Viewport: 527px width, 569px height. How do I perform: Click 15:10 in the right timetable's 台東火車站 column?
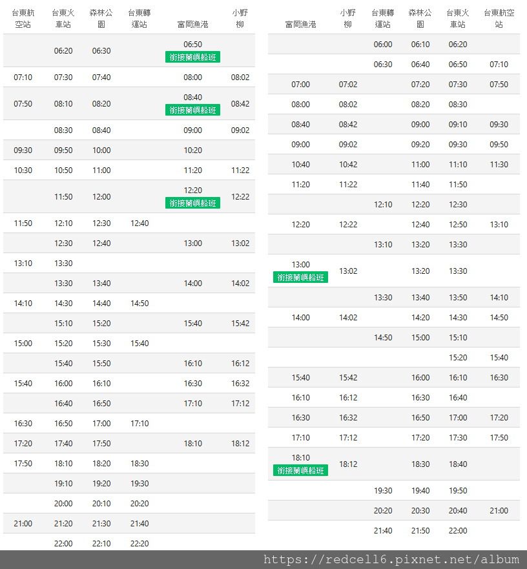pos(458,338)
